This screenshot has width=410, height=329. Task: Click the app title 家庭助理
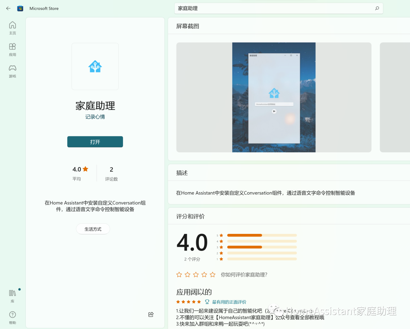pyautogui.click(x=95, y=105)
